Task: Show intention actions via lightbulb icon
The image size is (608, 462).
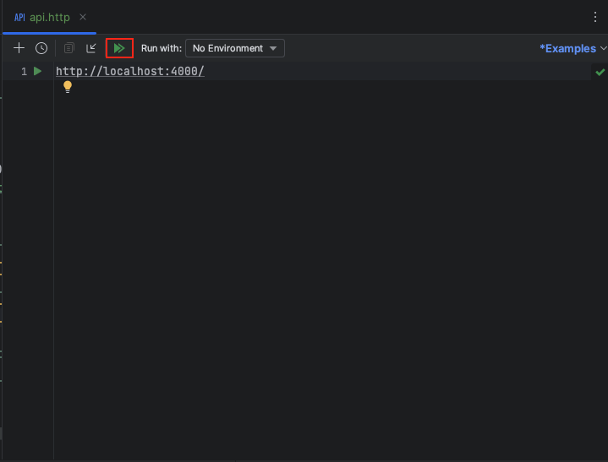Action: pos(68,87)
